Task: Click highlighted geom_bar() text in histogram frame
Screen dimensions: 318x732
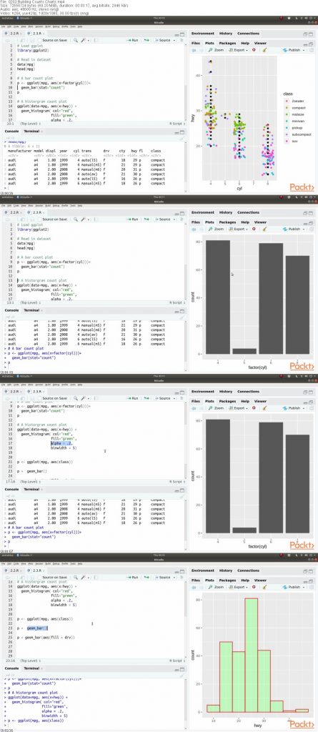Action: coord(37,628)
